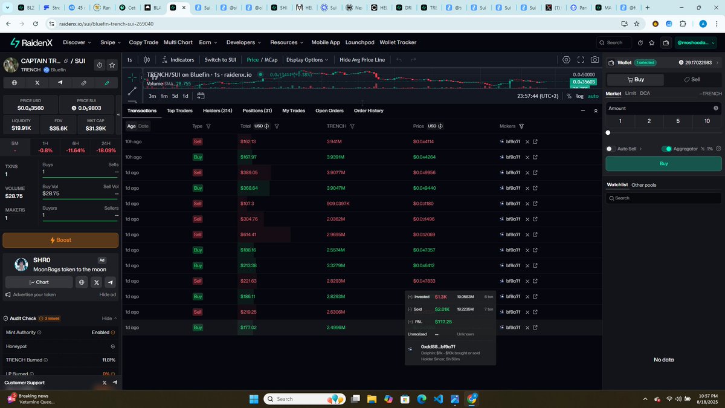The width and height of the screenshot is (725, 408).
Task: Open SHR0 ad's X icon
Action: click(x=96, y=282)
